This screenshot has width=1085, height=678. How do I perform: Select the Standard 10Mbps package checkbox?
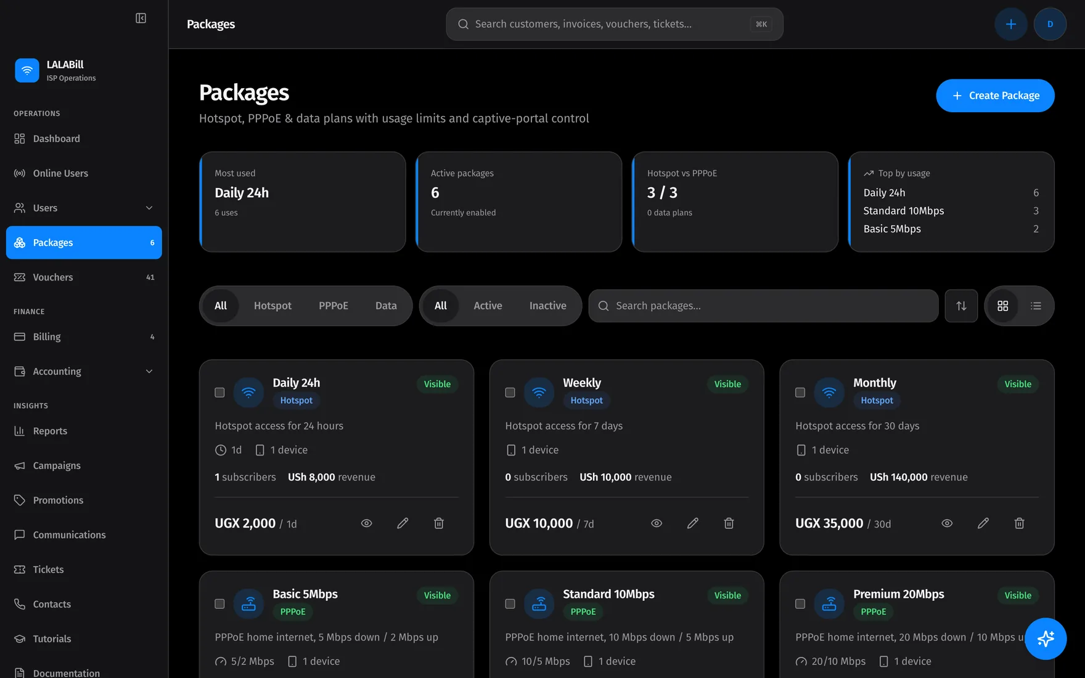click(510, 604)
